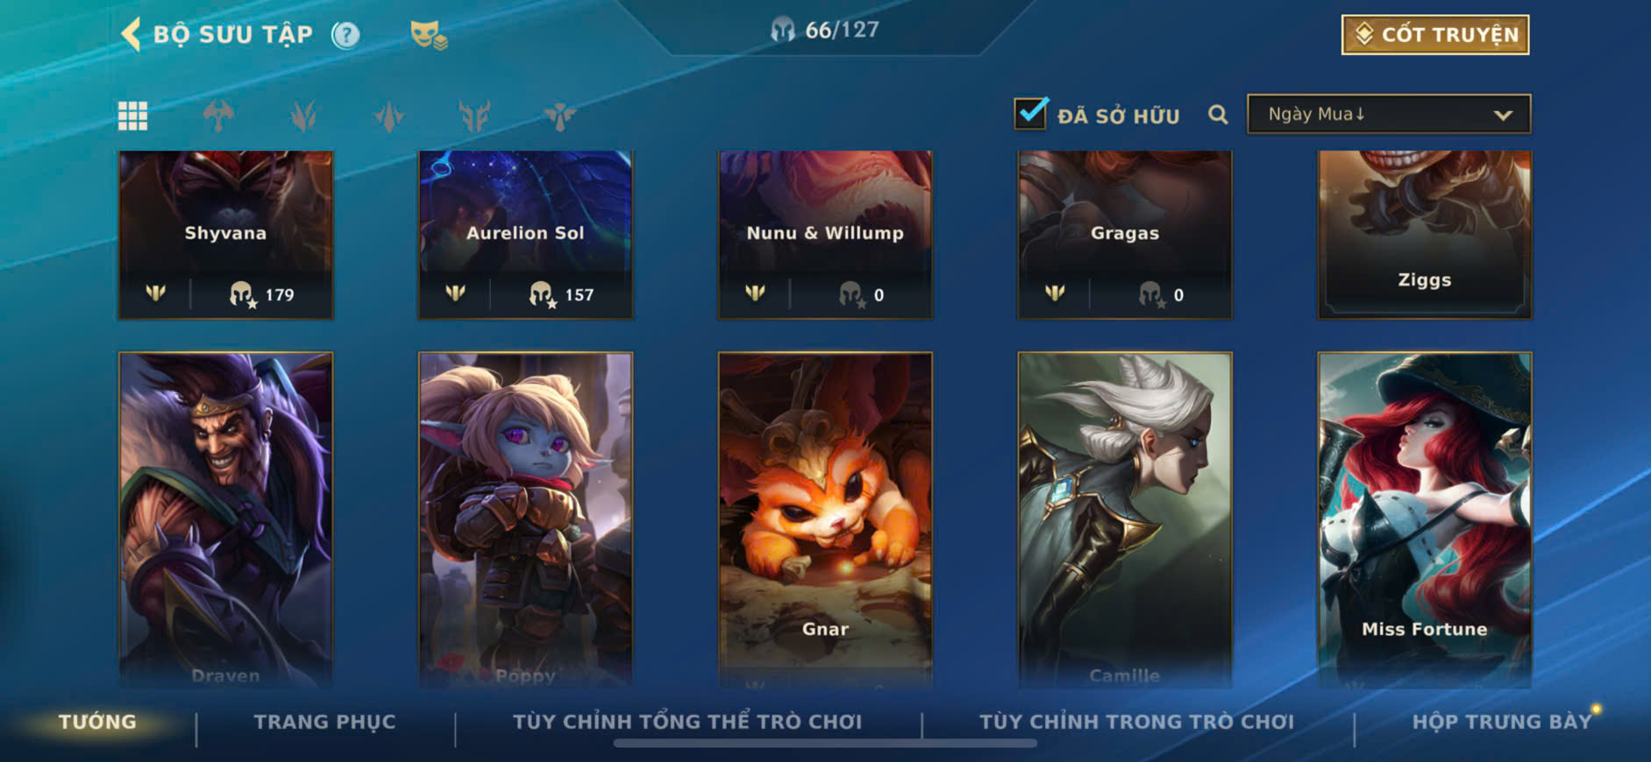Open the Cốt Truyện button

click(x=1435, y=35)
